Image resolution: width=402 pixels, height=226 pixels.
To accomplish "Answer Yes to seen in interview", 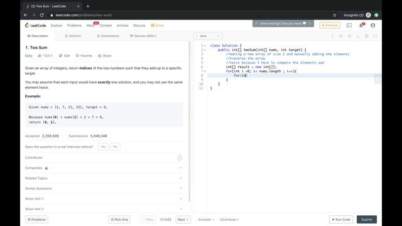I will [x=103, y=146].
